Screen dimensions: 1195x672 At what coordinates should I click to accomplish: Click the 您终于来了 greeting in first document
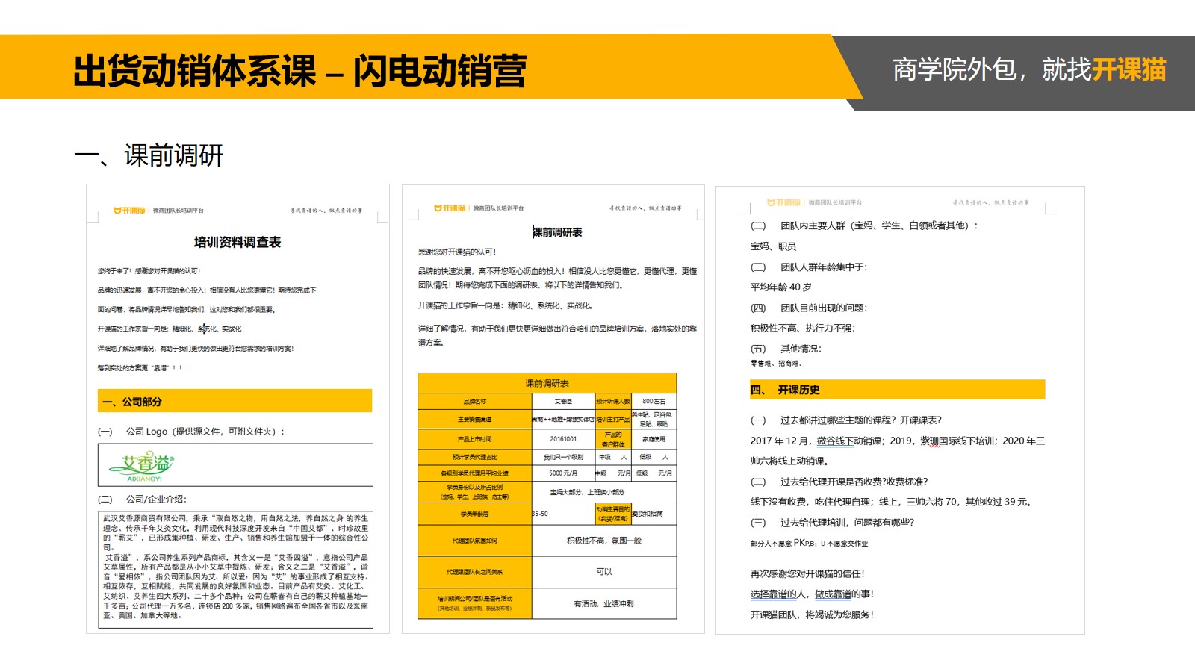(149, 271)
